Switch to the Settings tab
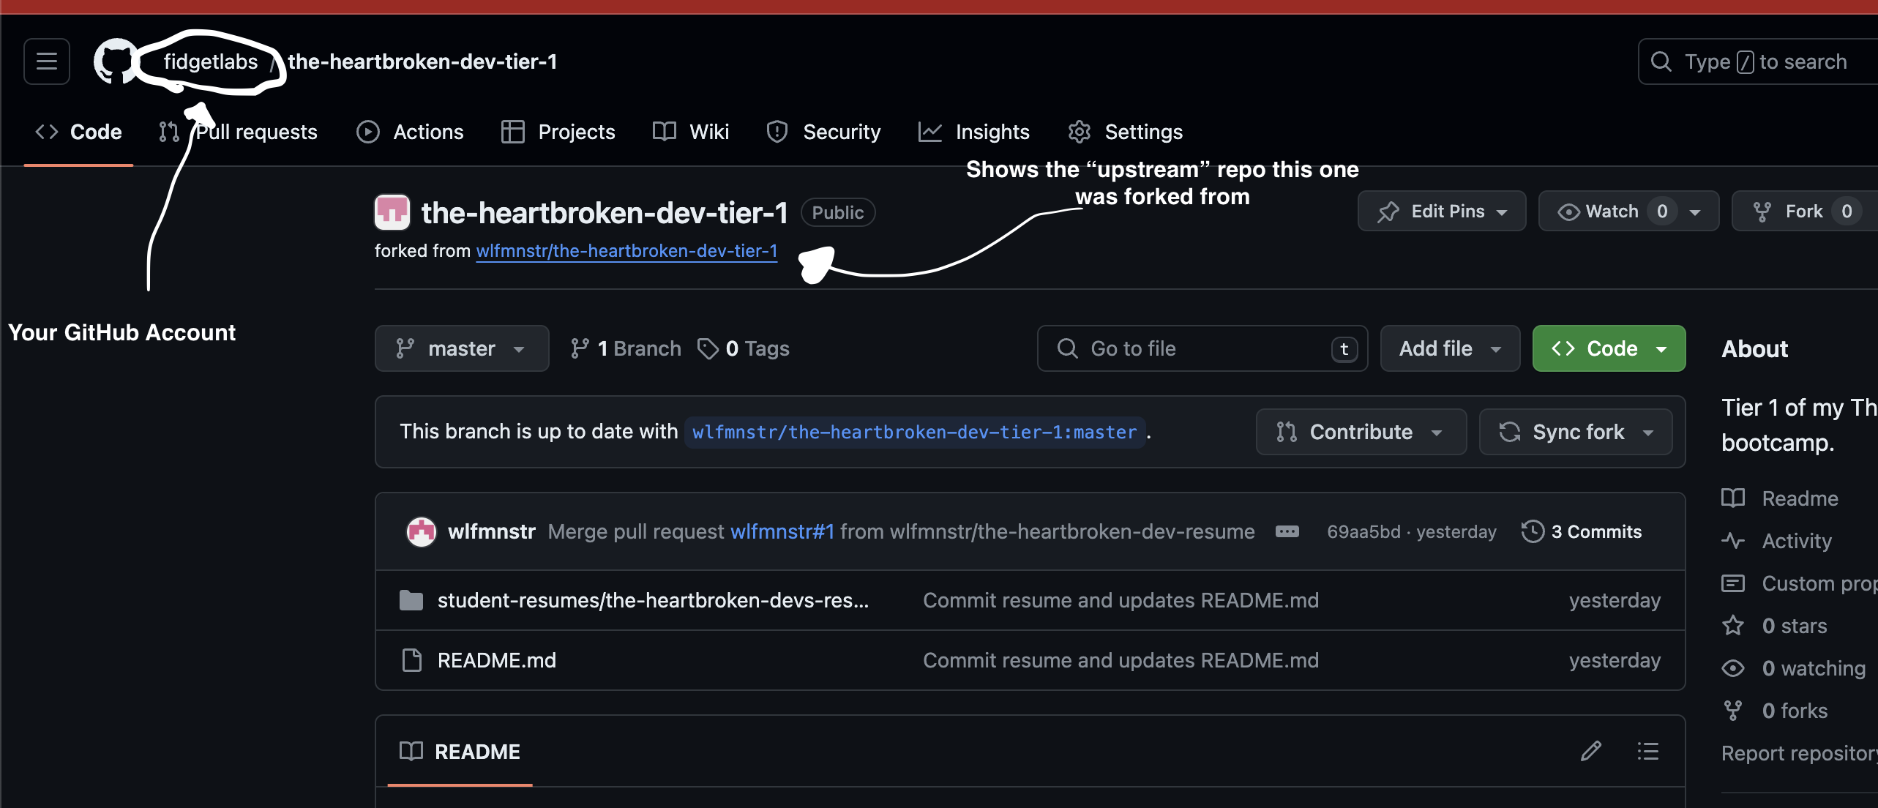 pos(1126,132)
